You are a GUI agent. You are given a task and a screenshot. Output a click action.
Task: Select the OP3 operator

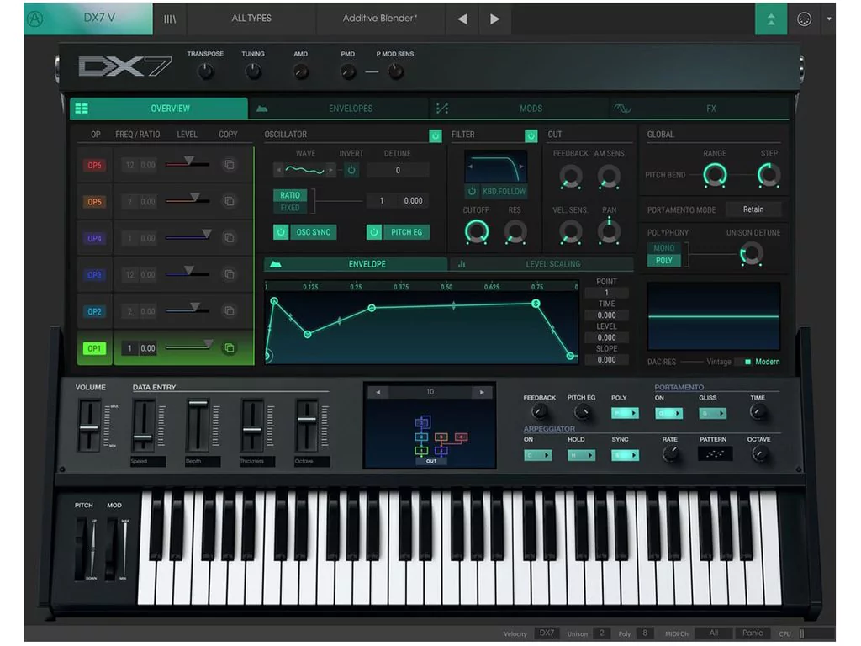[x=94, y=275]
